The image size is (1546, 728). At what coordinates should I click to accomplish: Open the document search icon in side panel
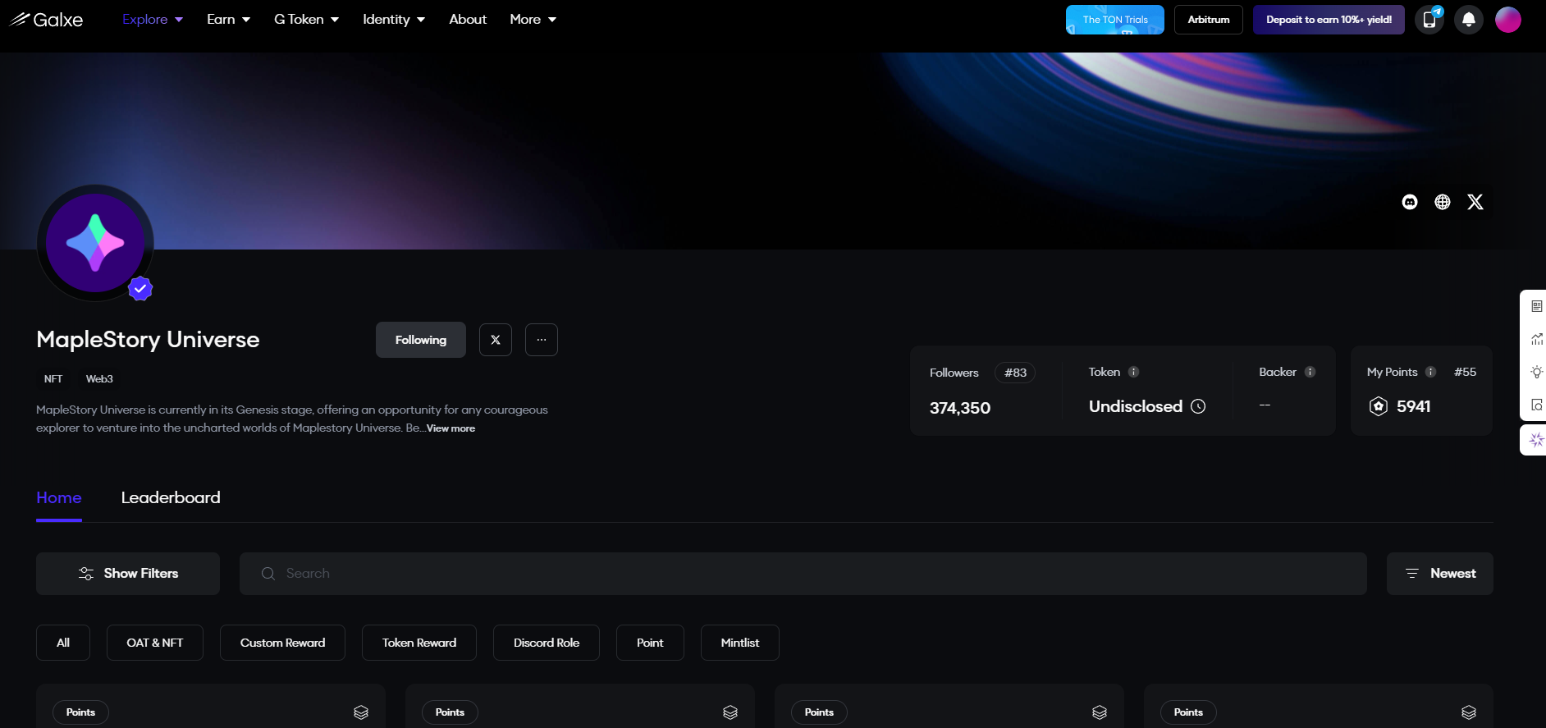(1537, 405)
